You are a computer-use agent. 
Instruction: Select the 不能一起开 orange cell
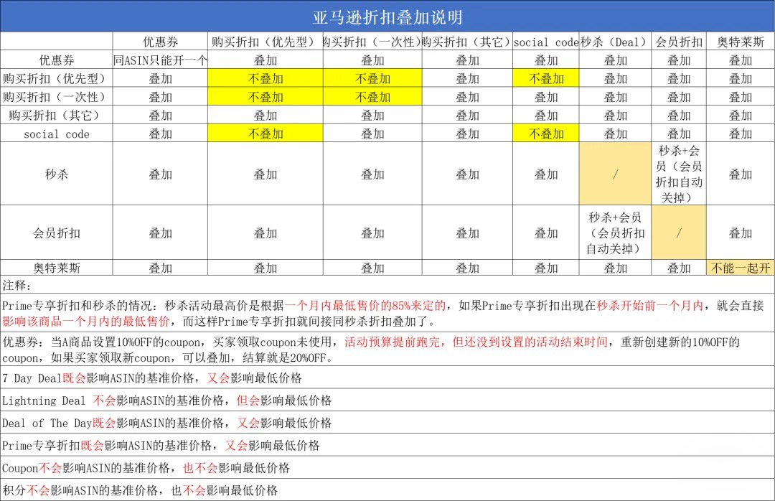(x=741, y=267)
